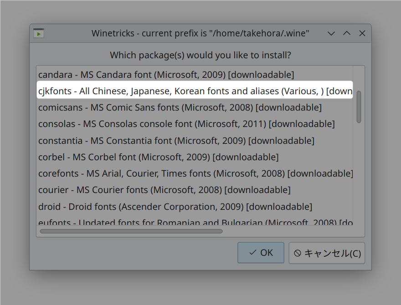Pick the courier MS Courier fonts row

pyautogui.click(x=195, y=190)
